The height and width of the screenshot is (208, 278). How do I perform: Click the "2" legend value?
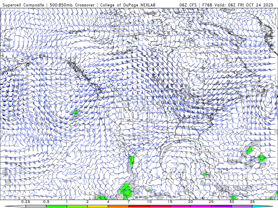[88, 202]
